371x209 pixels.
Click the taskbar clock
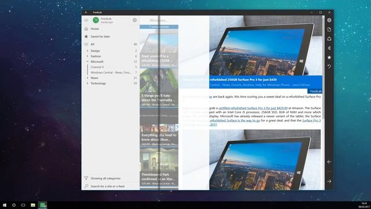tap(364, 205)
